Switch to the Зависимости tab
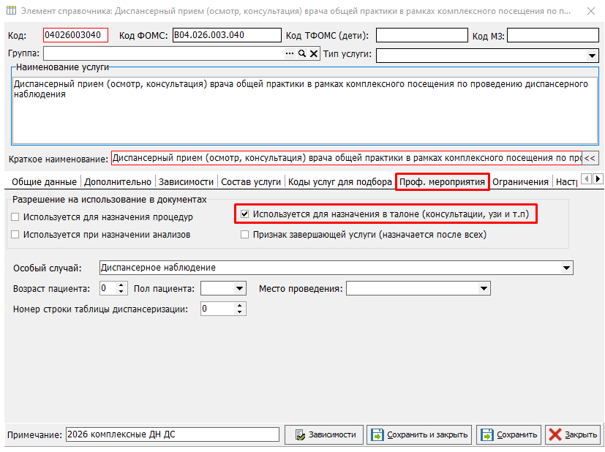 pos(186,182)
